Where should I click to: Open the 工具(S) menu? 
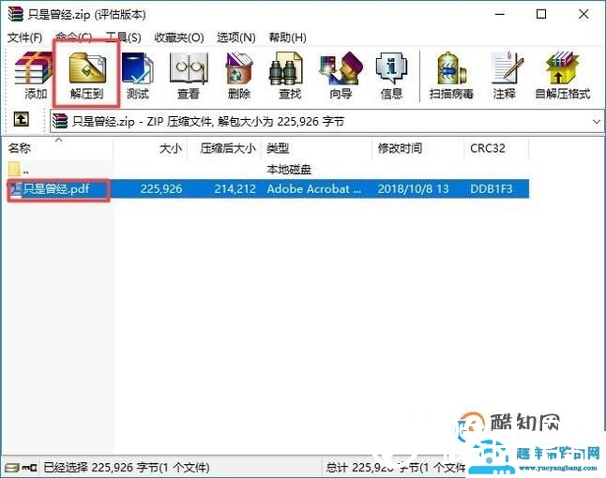click(123, 37)
